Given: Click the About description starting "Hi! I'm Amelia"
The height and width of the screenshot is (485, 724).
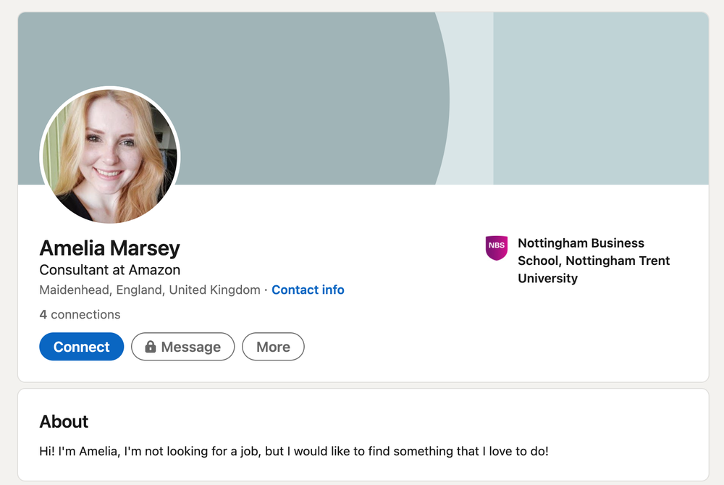Looking at the screenshot, I should 293,452.
